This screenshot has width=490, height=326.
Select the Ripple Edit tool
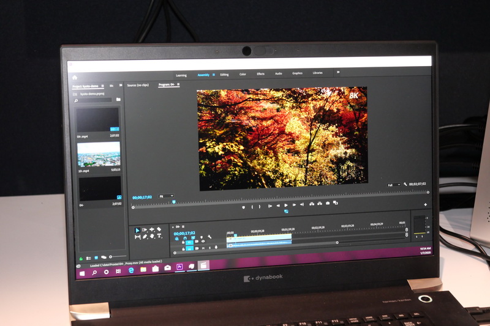click(x=152, y=229)
